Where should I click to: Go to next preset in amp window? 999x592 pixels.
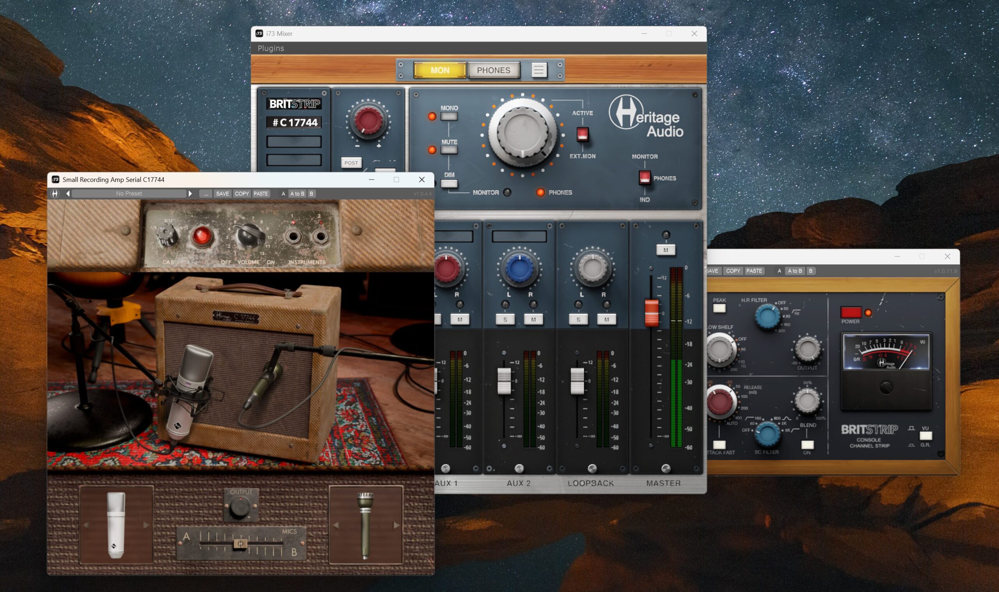pyautogui.click(x=190, y=193)
